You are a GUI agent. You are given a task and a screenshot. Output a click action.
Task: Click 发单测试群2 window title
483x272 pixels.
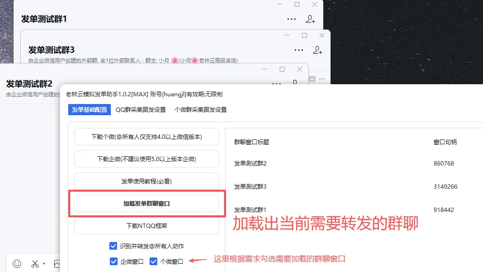(x=29, y=84)
